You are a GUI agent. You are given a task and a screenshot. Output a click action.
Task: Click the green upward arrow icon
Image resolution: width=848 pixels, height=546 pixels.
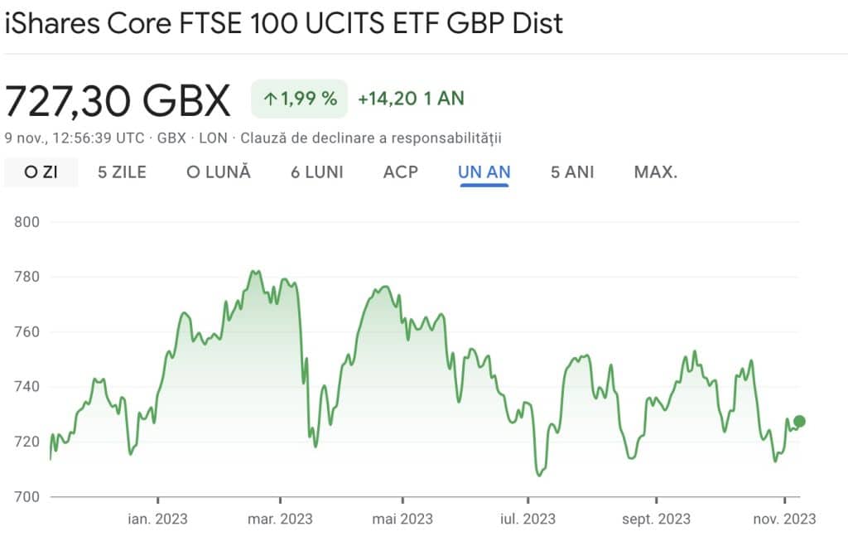(x=270, y=98)
